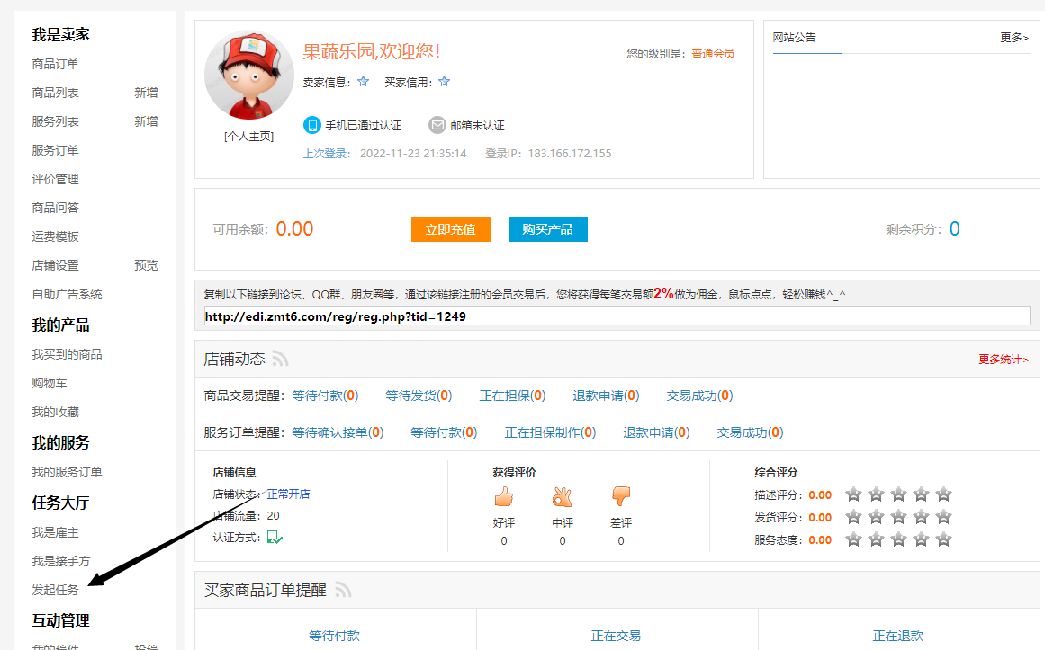Open 发起任务 in the sidebar
The image size is (1045, 650).
pyautogui.click(x=55, y=590)
